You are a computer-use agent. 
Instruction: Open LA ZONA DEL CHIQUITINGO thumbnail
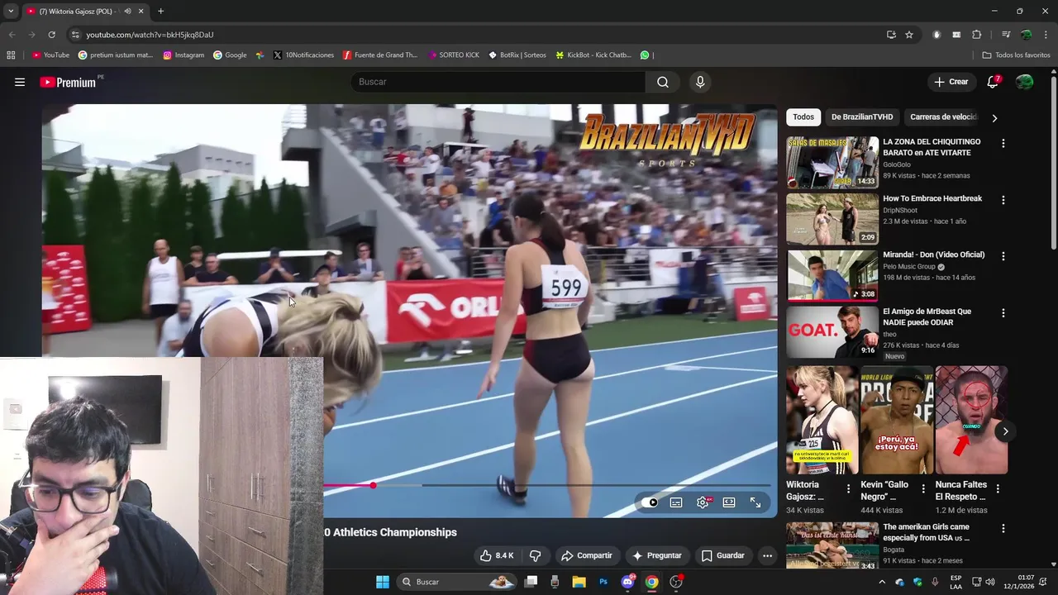[x=832, y=163]
